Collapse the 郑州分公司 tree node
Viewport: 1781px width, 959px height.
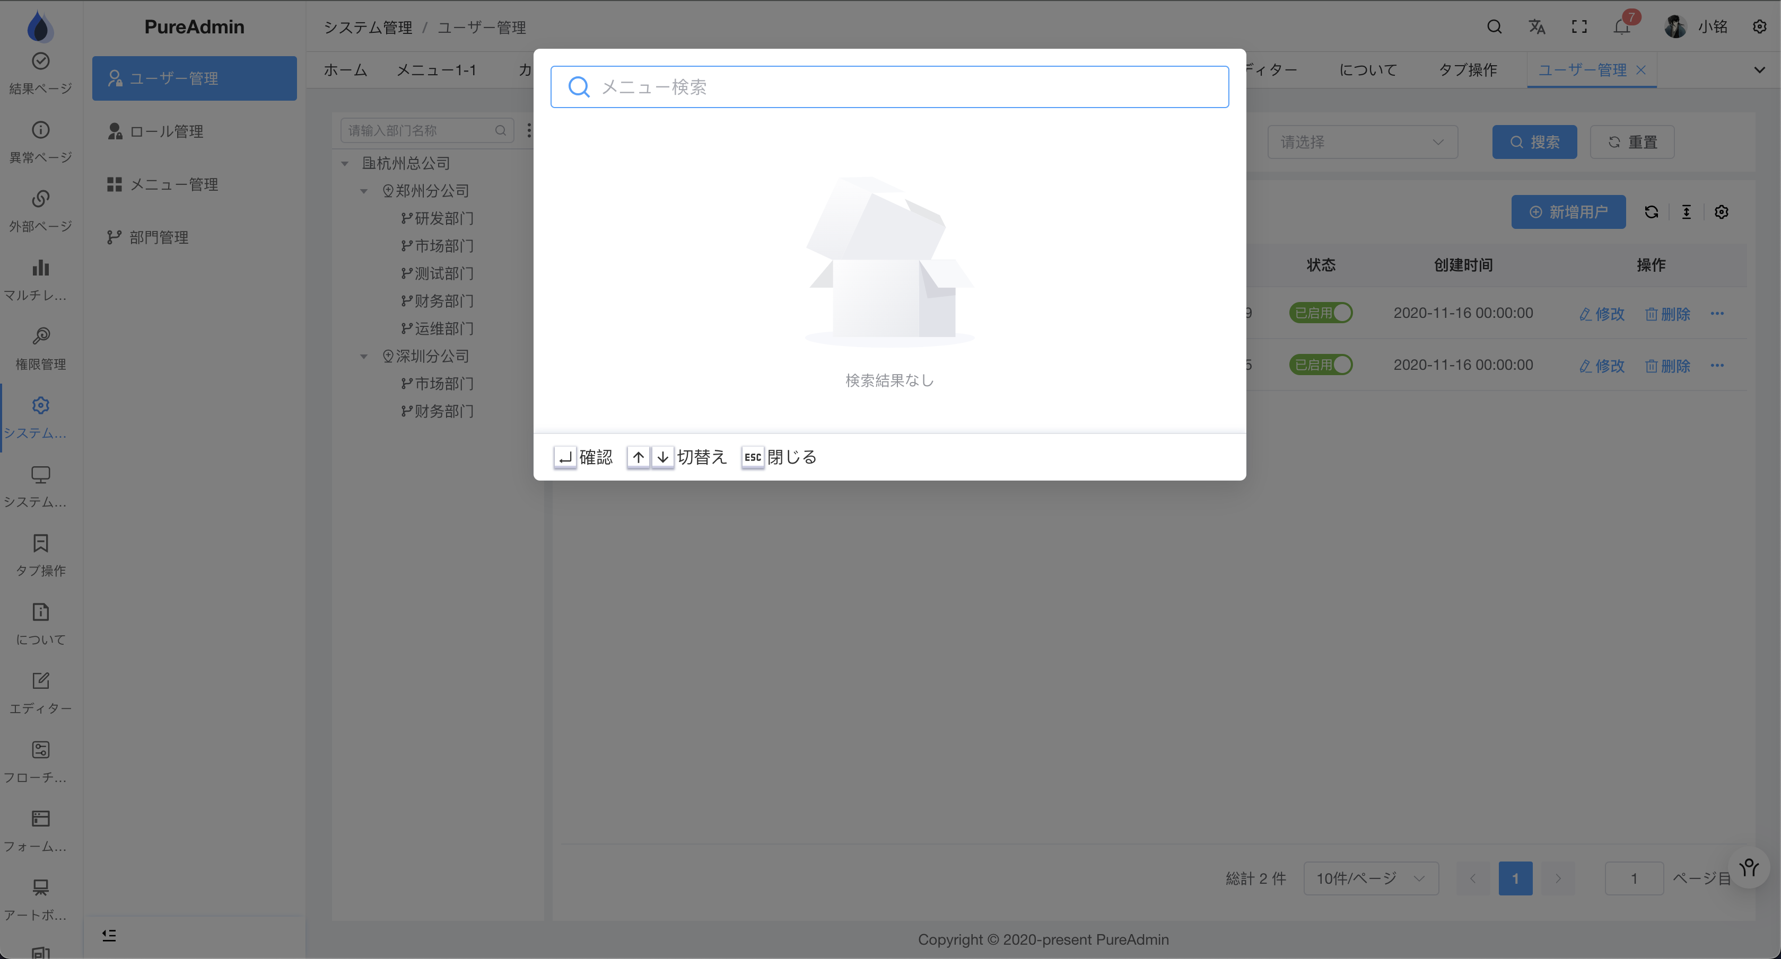point(364,191)
